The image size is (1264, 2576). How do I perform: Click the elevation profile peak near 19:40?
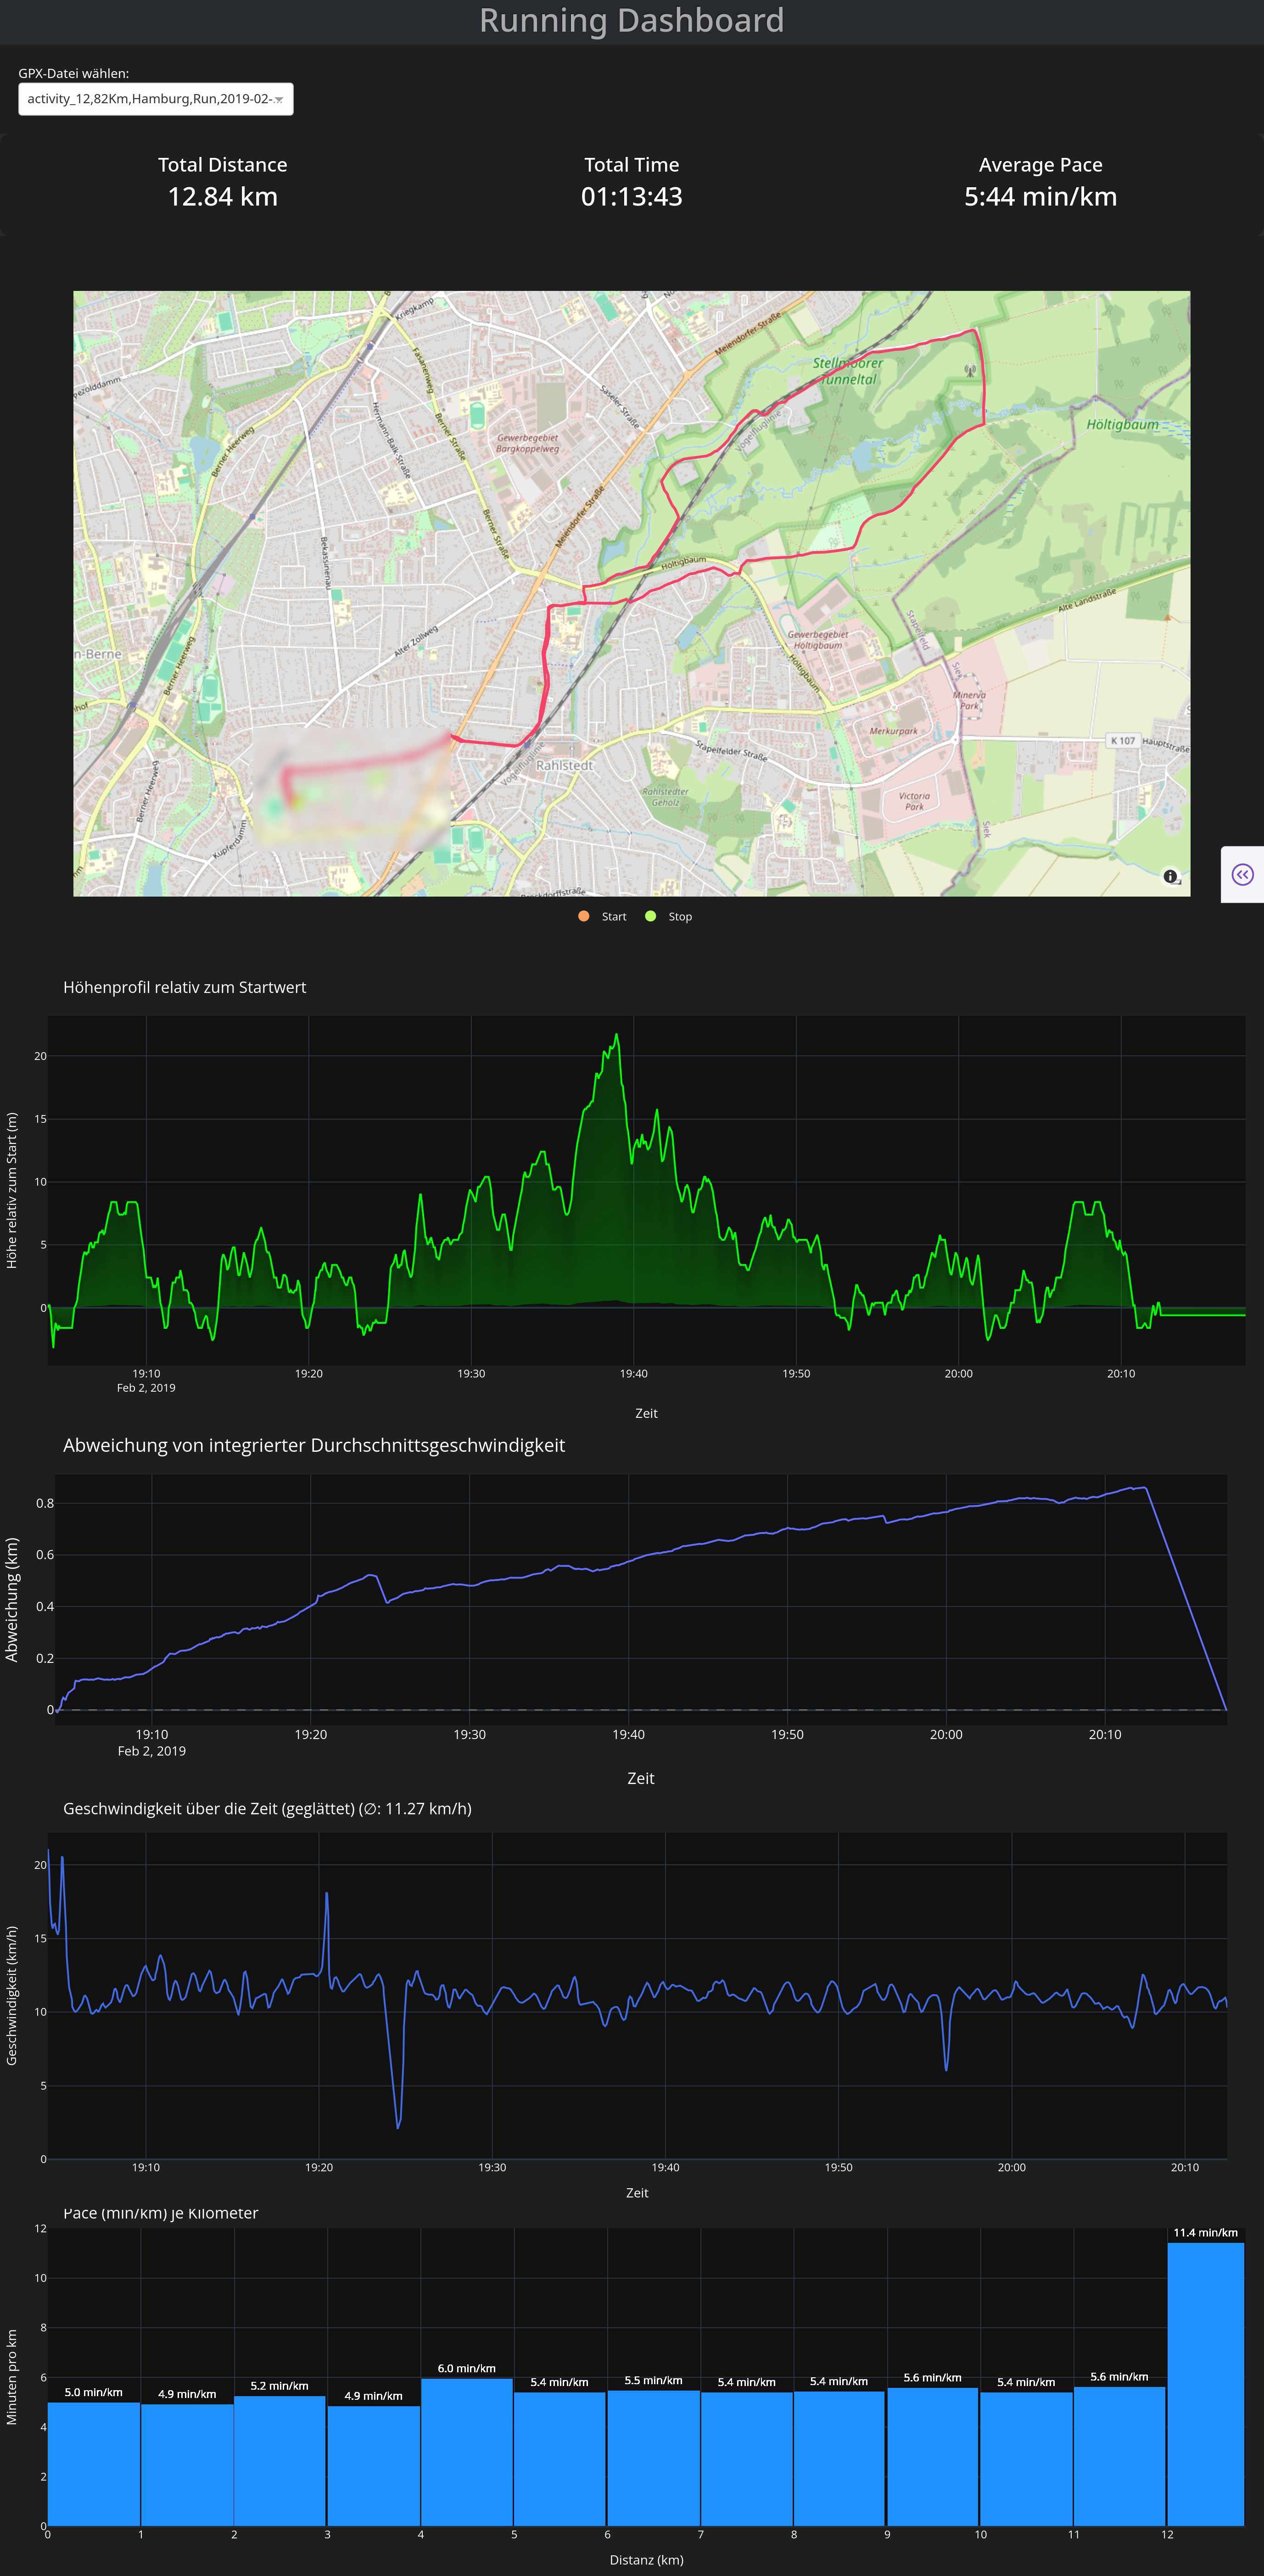(x=617, y=1035)
